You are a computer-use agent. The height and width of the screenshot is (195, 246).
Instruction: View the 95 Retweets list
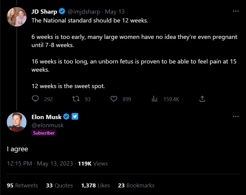(22, 185)
